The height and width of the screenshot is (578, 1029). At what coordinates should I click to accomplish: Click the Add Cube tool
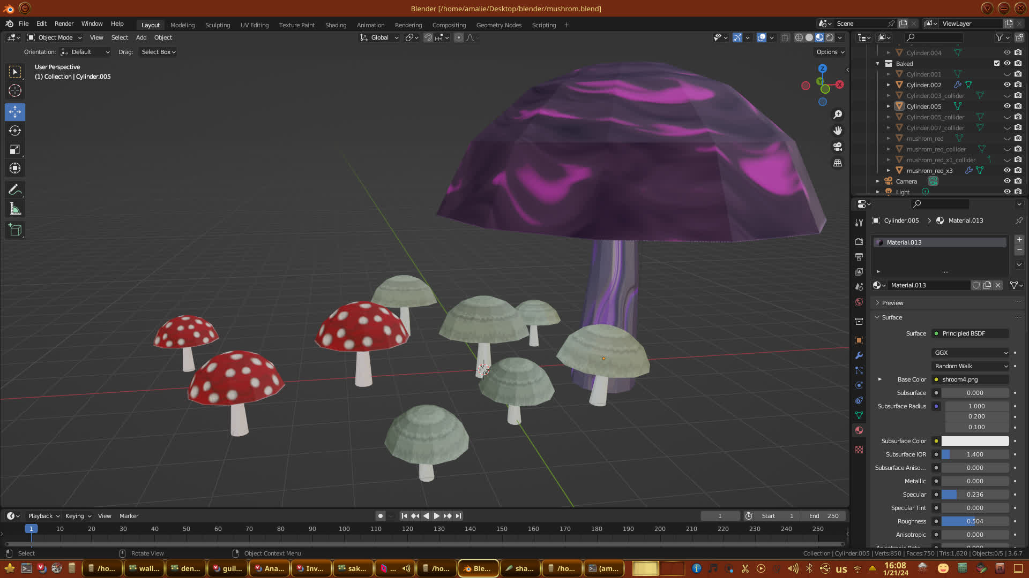pyautogui.click(x=15, y=230)
